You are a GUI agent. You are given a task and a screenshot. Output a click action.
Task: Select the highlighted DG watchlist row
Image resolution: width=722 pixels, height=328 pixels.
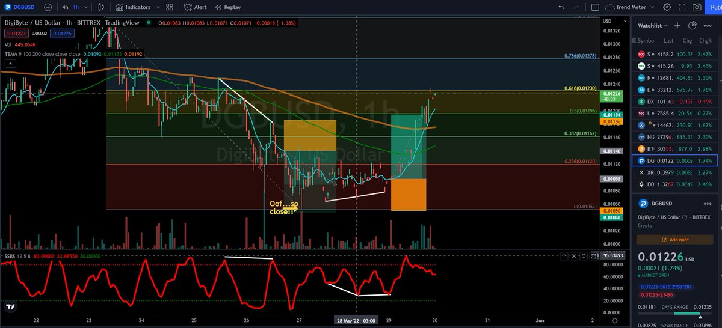(676, 160)
